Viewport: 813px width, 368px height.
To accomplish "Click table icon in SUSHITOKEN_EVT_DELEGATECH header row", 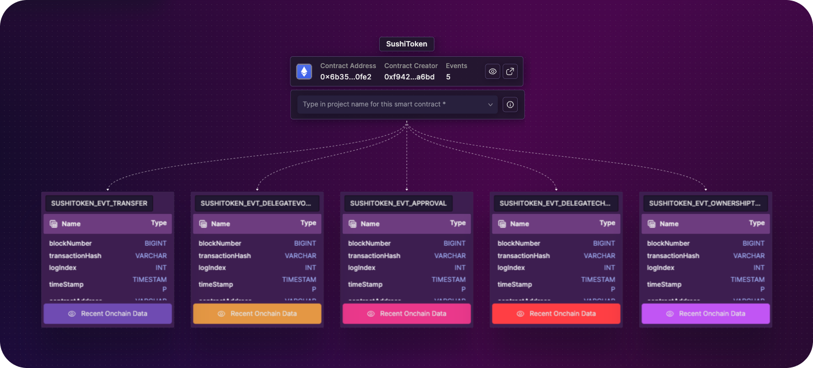I will click(x=502, y=224).
